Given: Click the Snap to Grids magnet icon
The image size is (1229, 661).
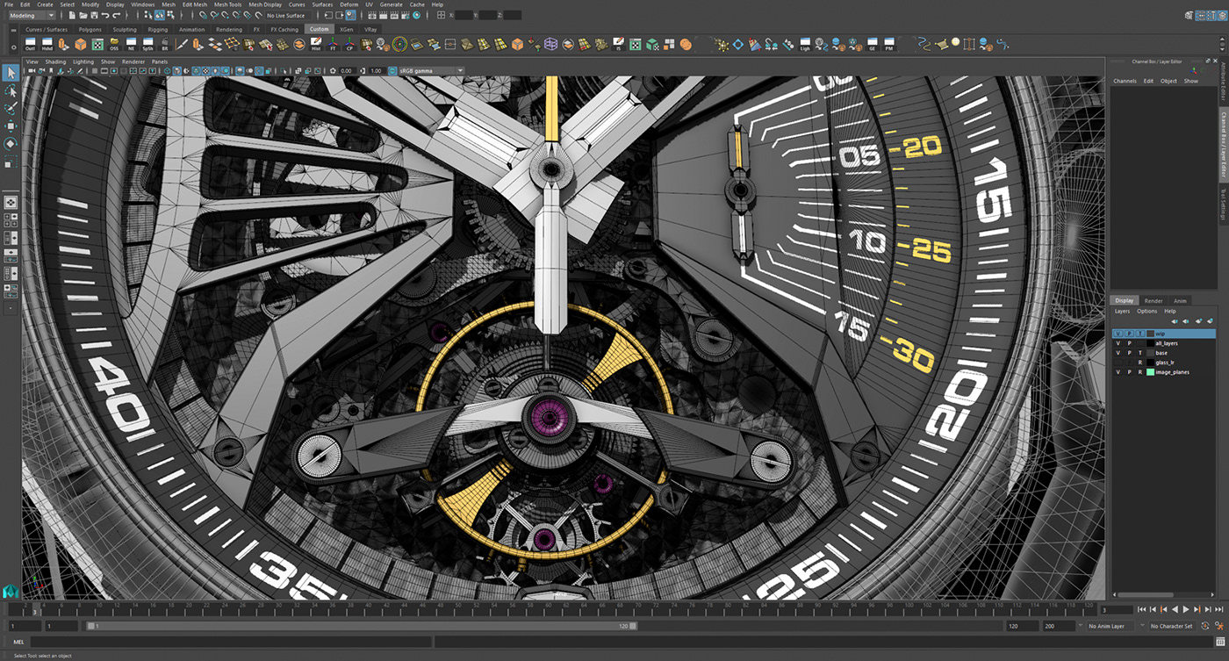Looking at the screenshot, I should pyautogui.click(x=201, y=15).
